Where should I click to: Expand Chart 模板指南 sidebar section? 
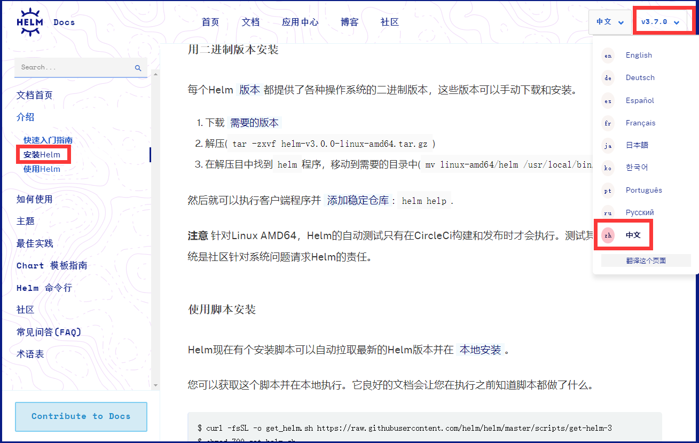[52, 266]
